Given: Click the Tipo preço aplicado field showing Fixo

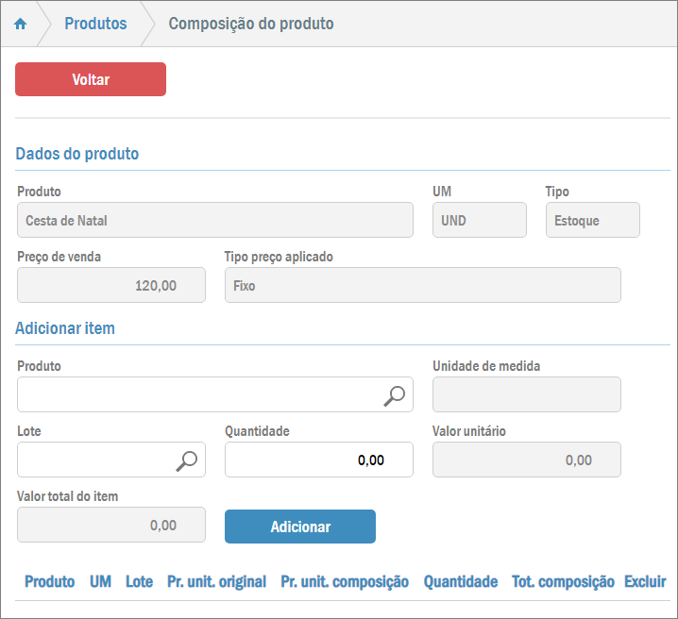Looking at the screenshot, I should coord(422,285).
